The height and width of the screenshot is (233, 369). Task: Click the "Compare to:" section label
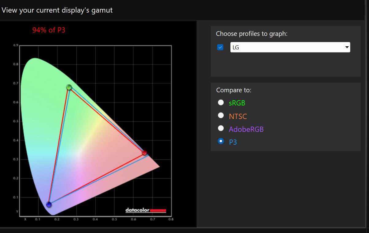[x=233, y=90]
